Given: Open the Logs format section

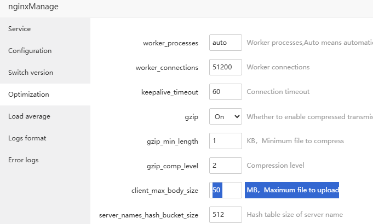Looking at the screenshot, I should pyautogui.click(x=27, y=138).
